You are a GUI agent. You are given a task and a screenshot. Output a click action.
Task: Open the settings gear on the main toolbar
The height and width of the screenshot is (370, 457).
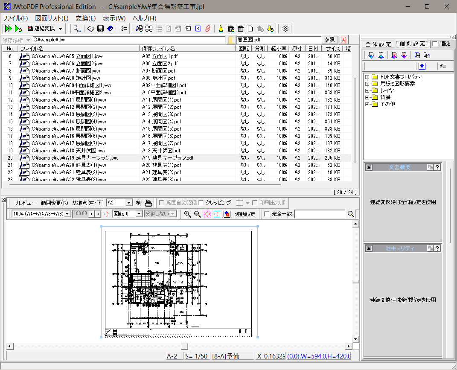(285, 29)
